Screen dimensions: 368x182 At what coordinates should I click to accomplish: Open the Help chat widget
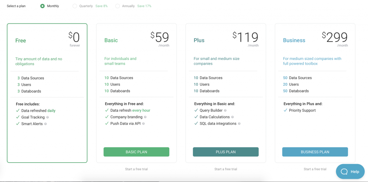[x=350, y=172]
